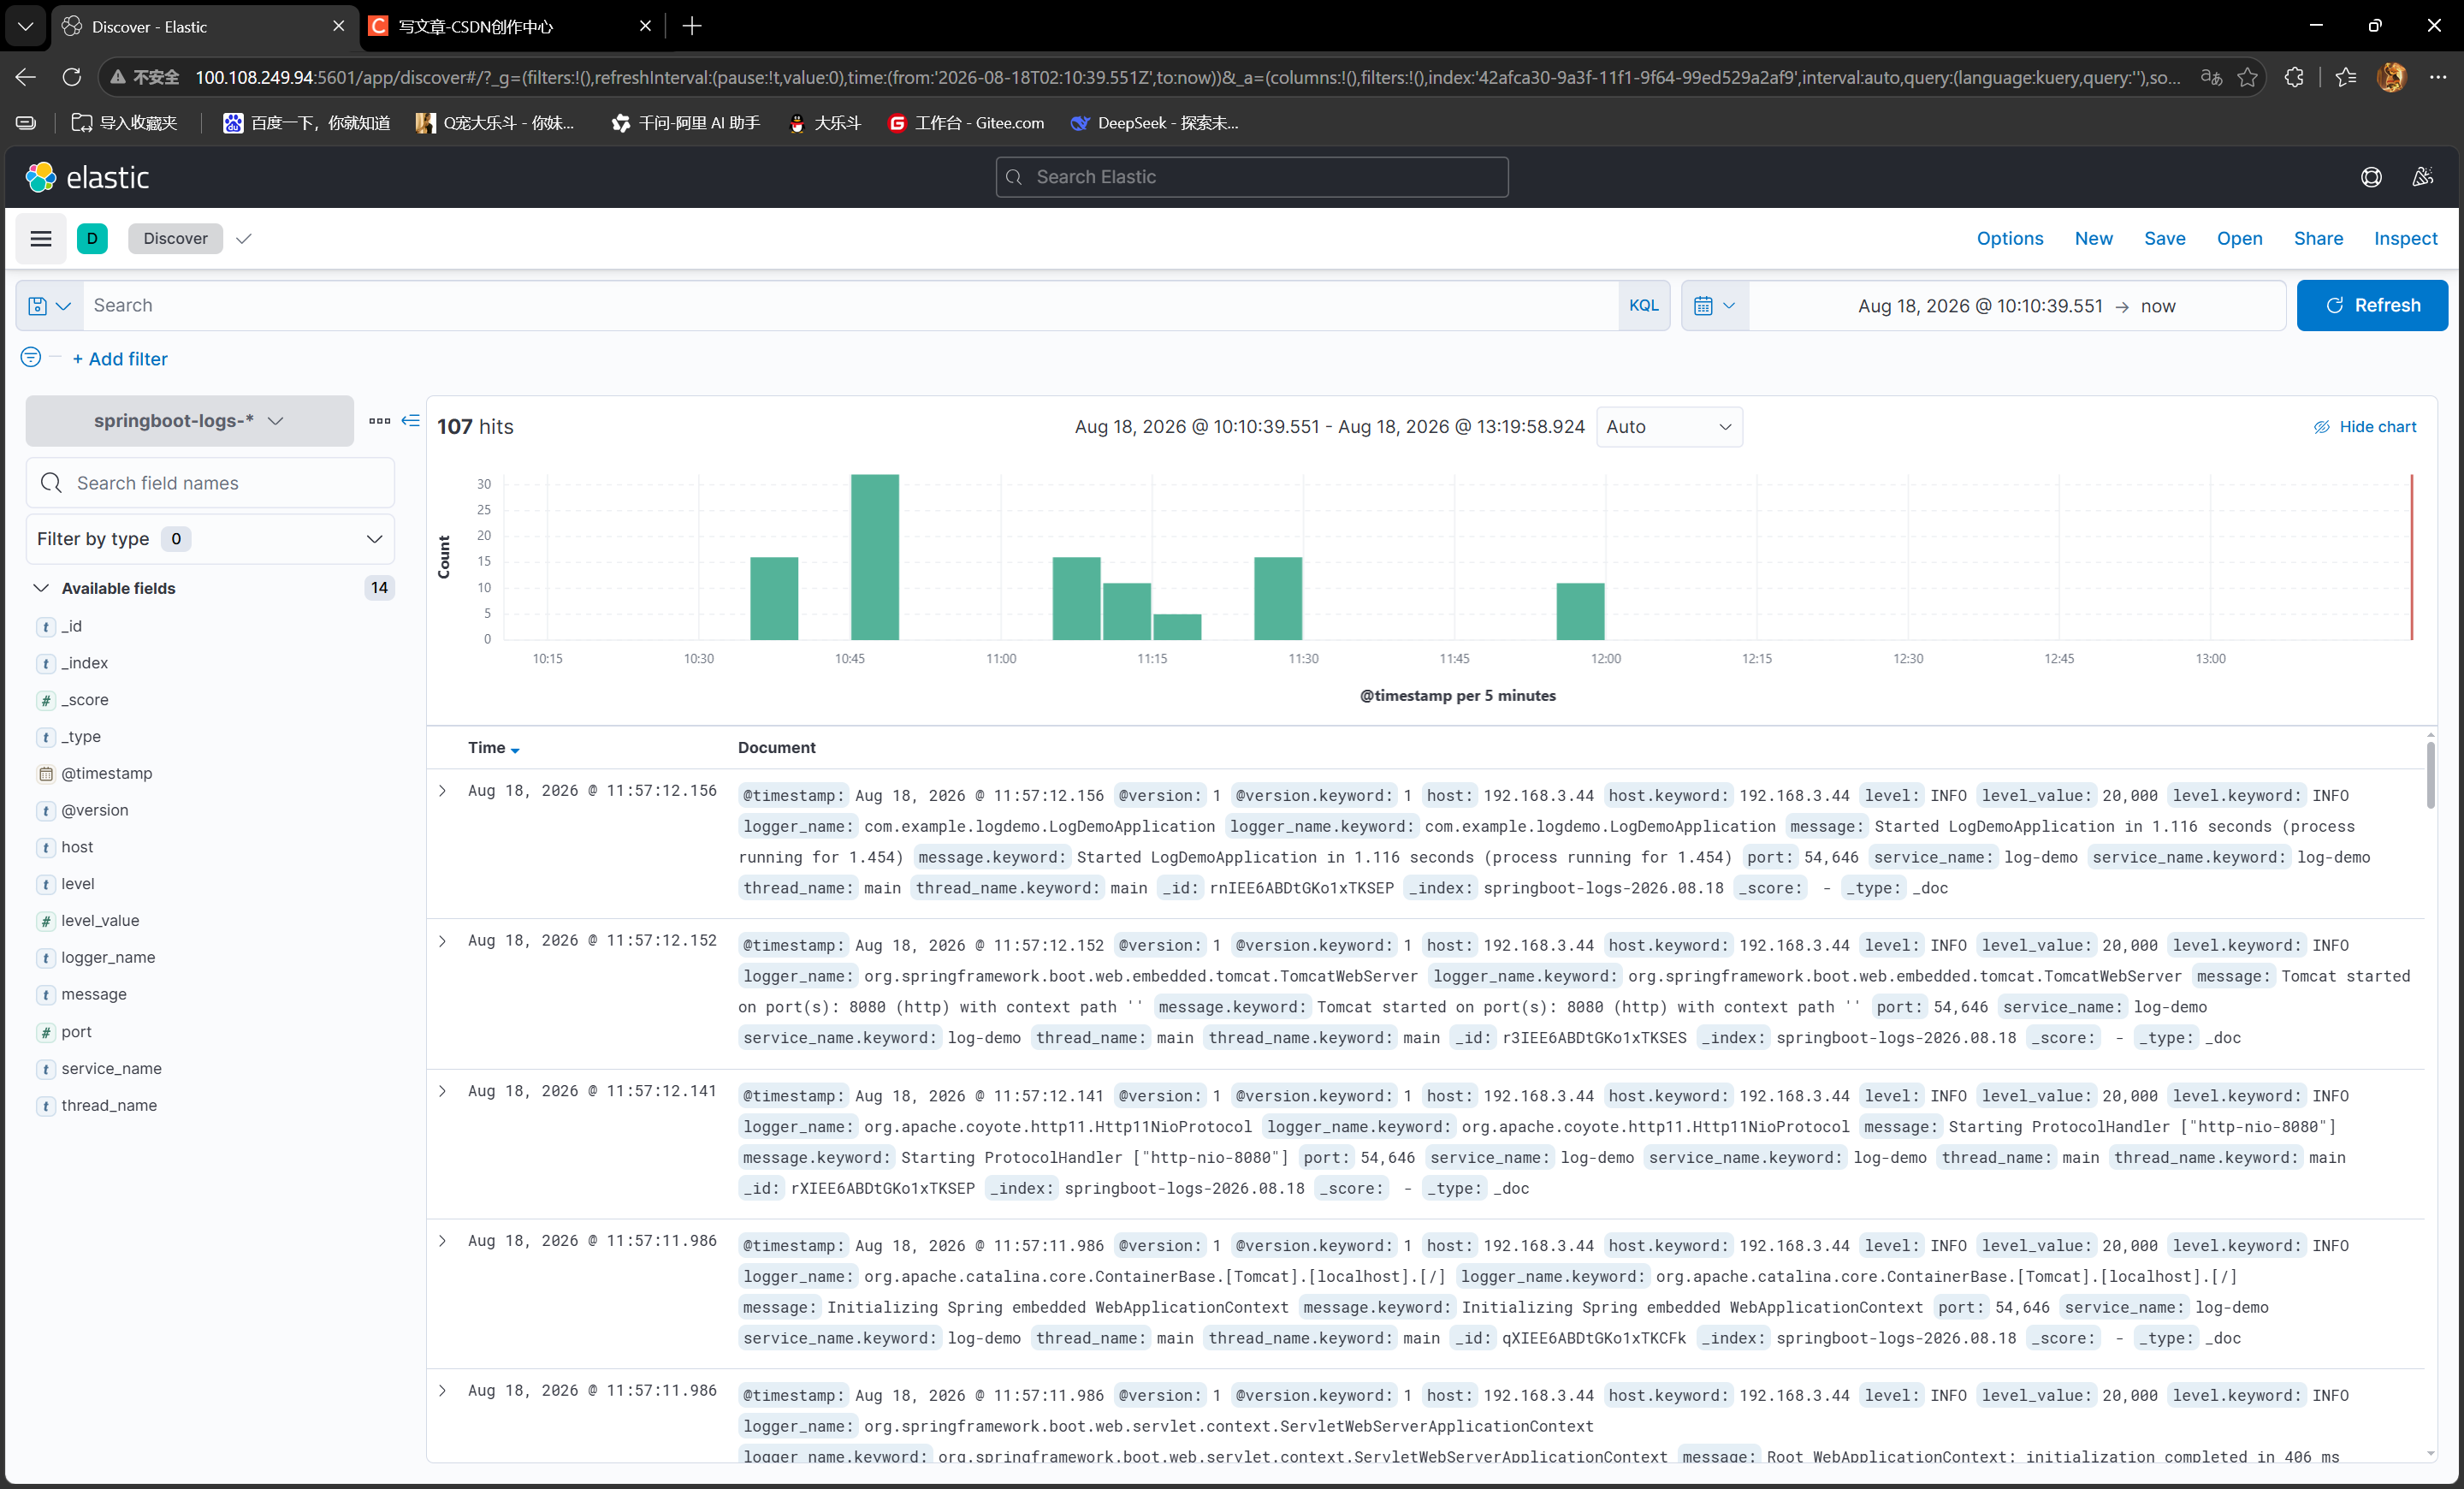Click the tallest histogram bar near 10:45
This screenshot has height=1489, width=2464.
(x=874, y=557)
